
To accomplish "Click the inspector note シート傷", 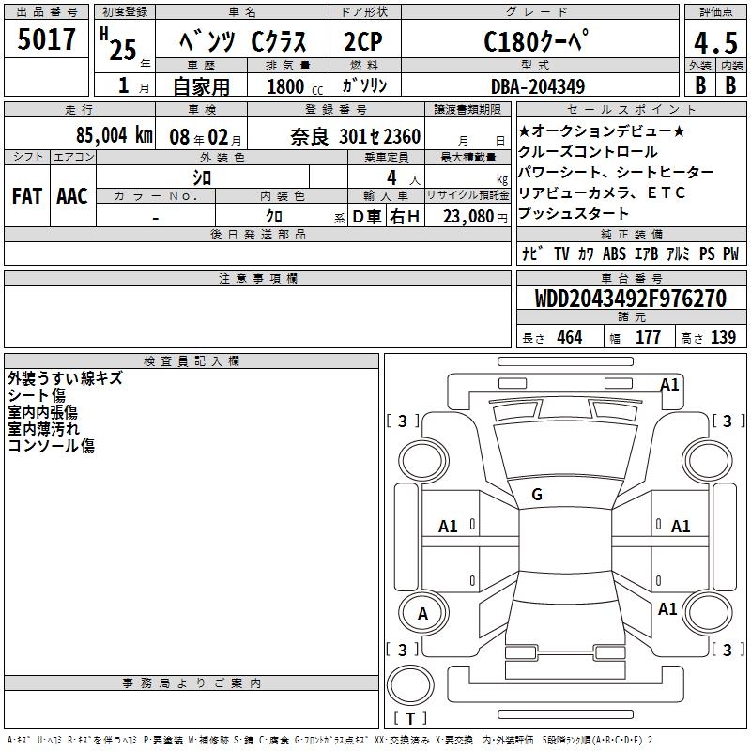I will pos(37,394).
